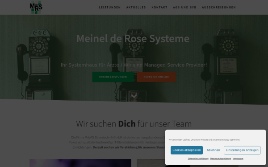
Task: Click the MdRS logo in the header
Action: [x=36, y=7]
